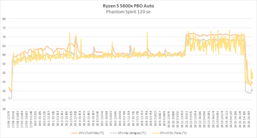
Task: Click the y-axis label 70
Action: [4, 37]
